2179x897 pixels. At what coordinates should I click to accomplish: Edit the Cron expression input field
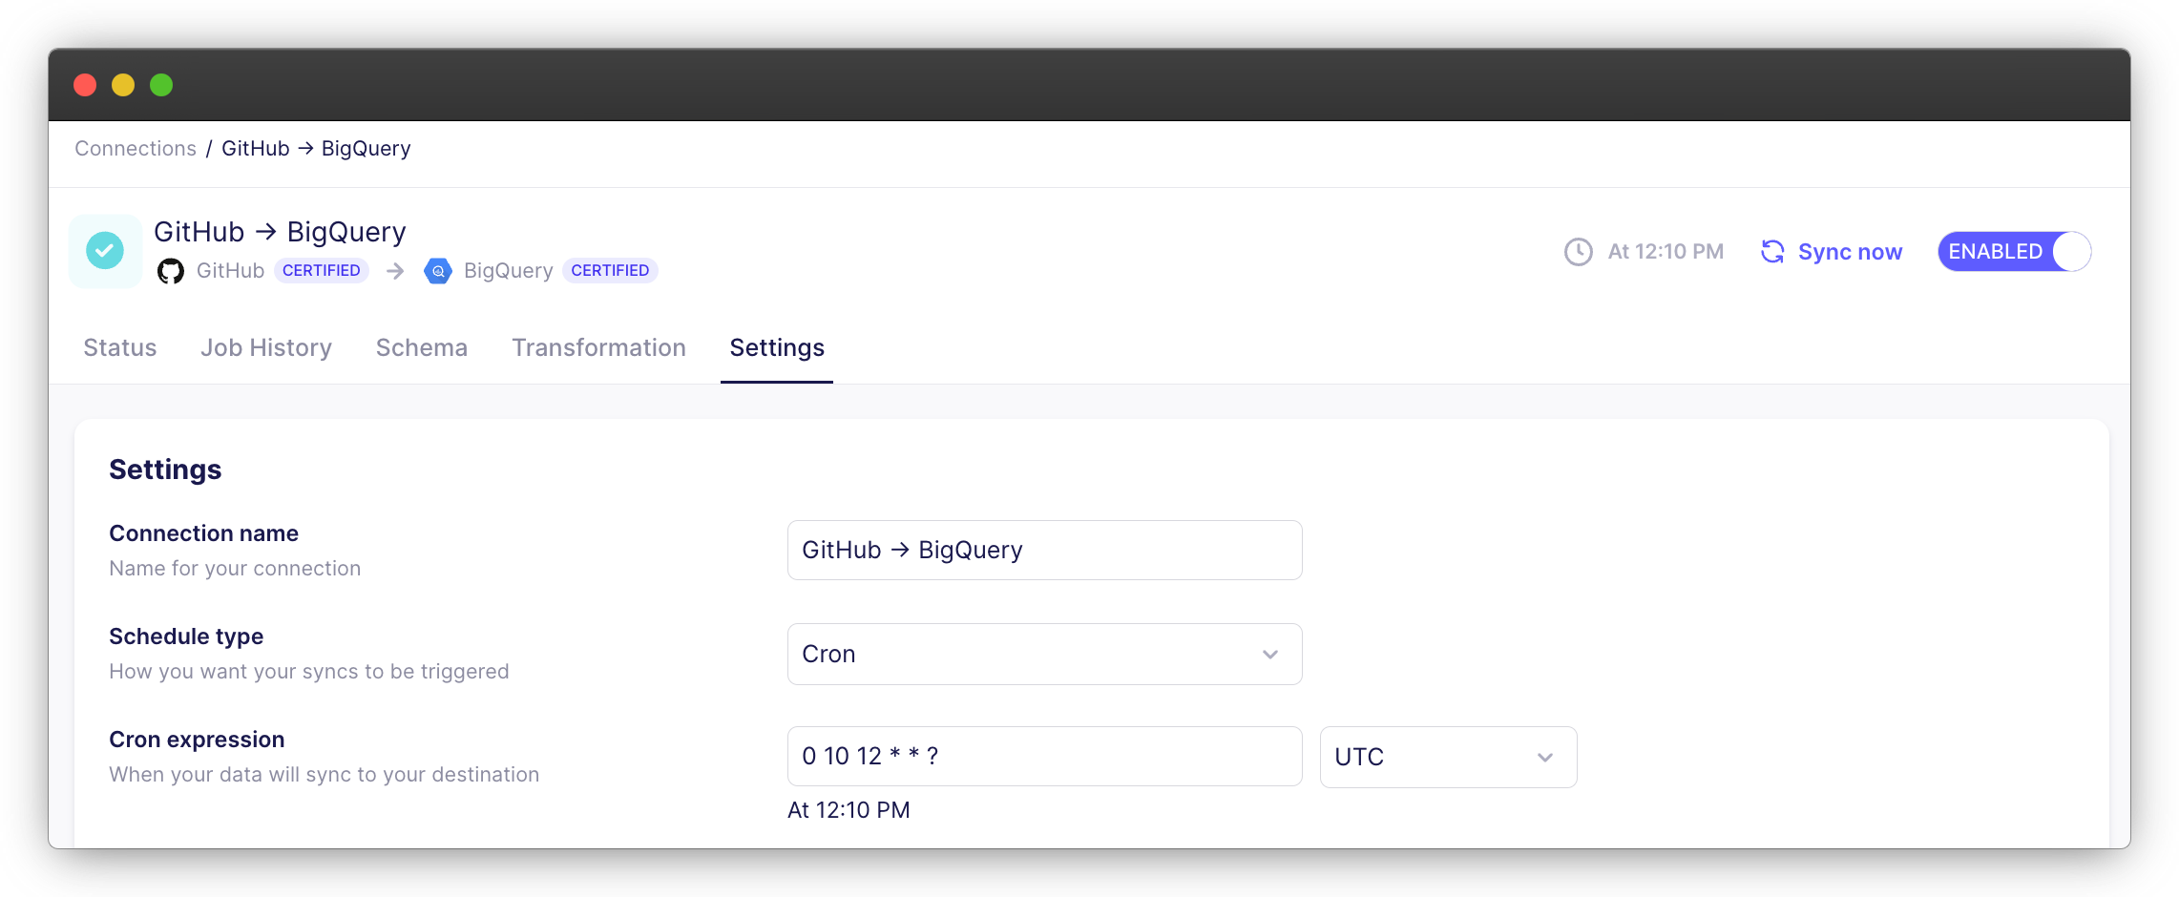(1044, 756)
